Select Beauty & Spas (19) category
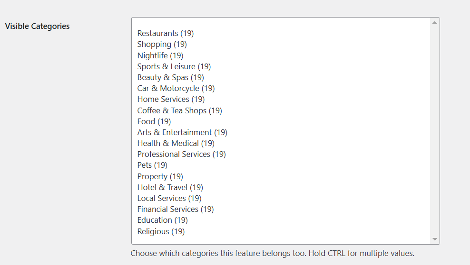This screenshot has height=265, width=470. (x=170, y=77)
